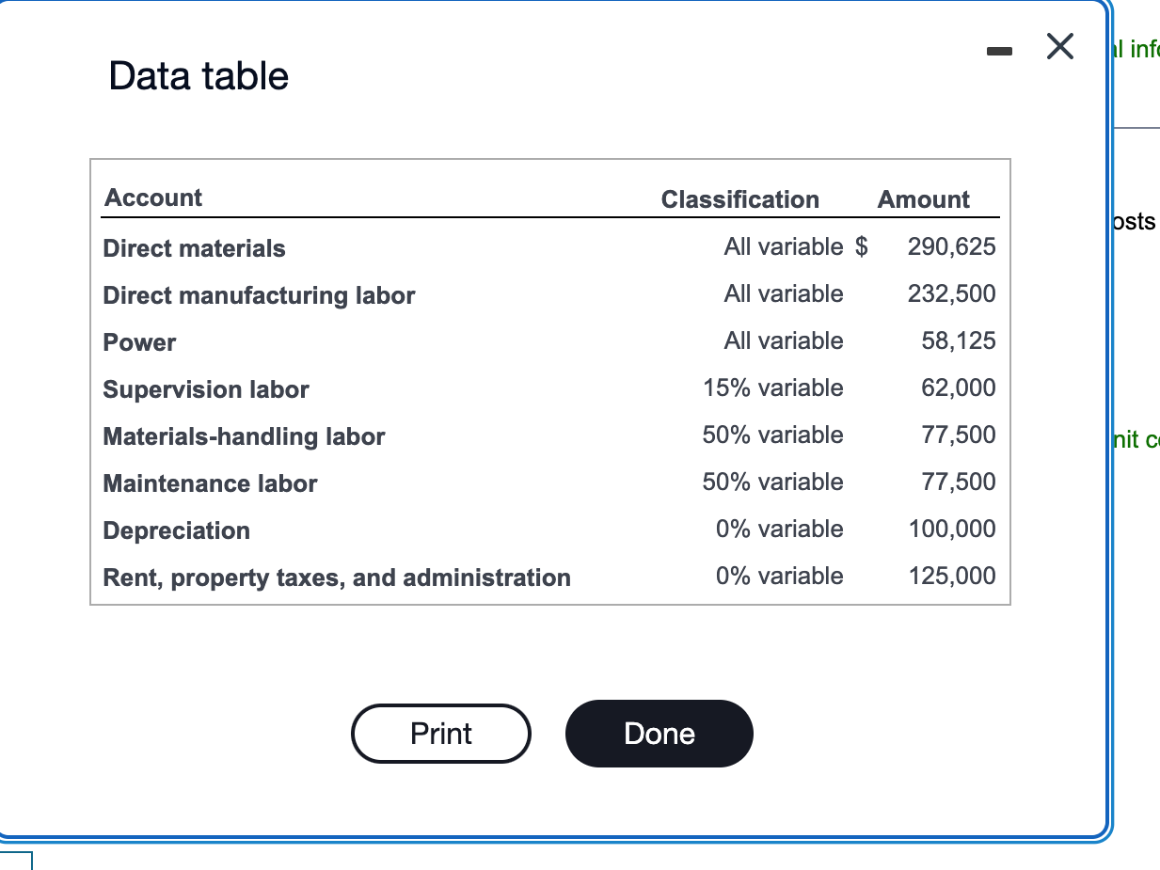Screen dimensions: 1160x870
Task: Click the Maintenance labor row label
Action: point(210,483)
